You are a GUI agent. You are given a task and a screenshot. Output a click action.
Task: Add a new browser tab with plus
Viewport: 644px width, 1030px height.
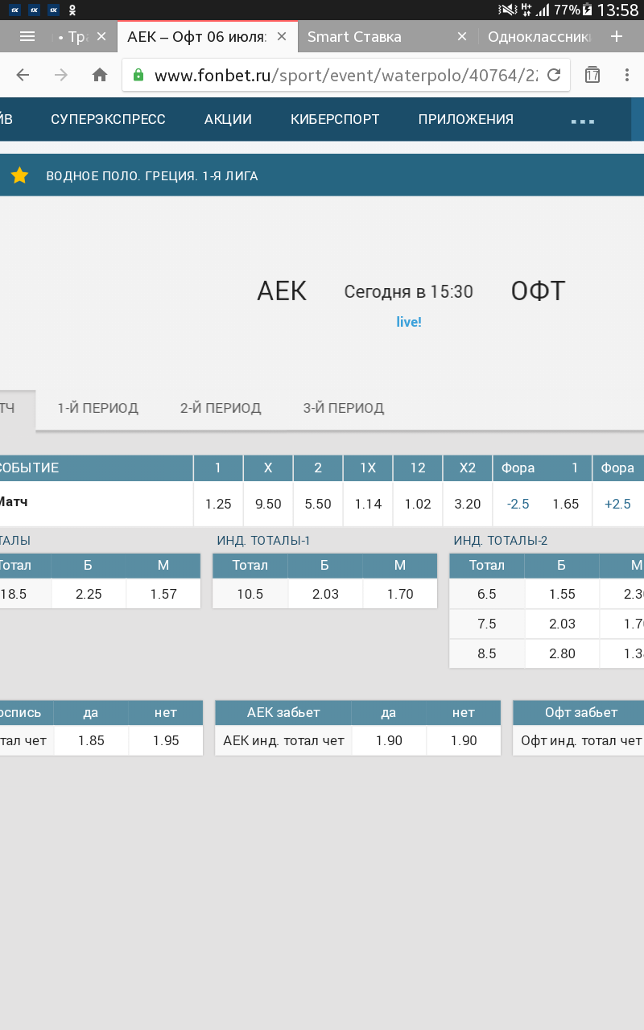(x=617, y=36)
